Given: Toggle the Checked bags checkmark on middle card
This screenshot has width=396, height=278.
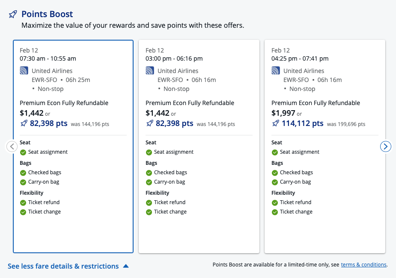Looking at the screenshot, I should [149, 172].
